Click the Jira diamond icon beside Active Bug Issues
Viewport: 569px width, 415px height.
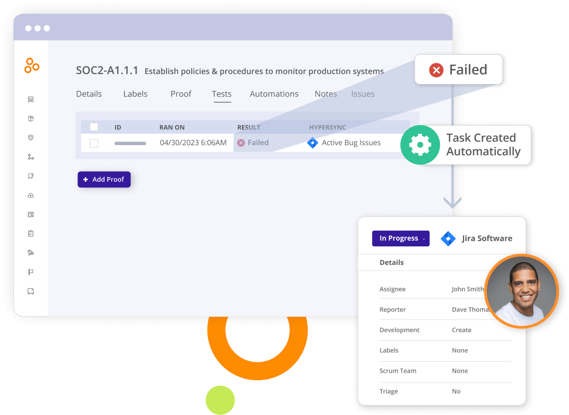(312, 143)
